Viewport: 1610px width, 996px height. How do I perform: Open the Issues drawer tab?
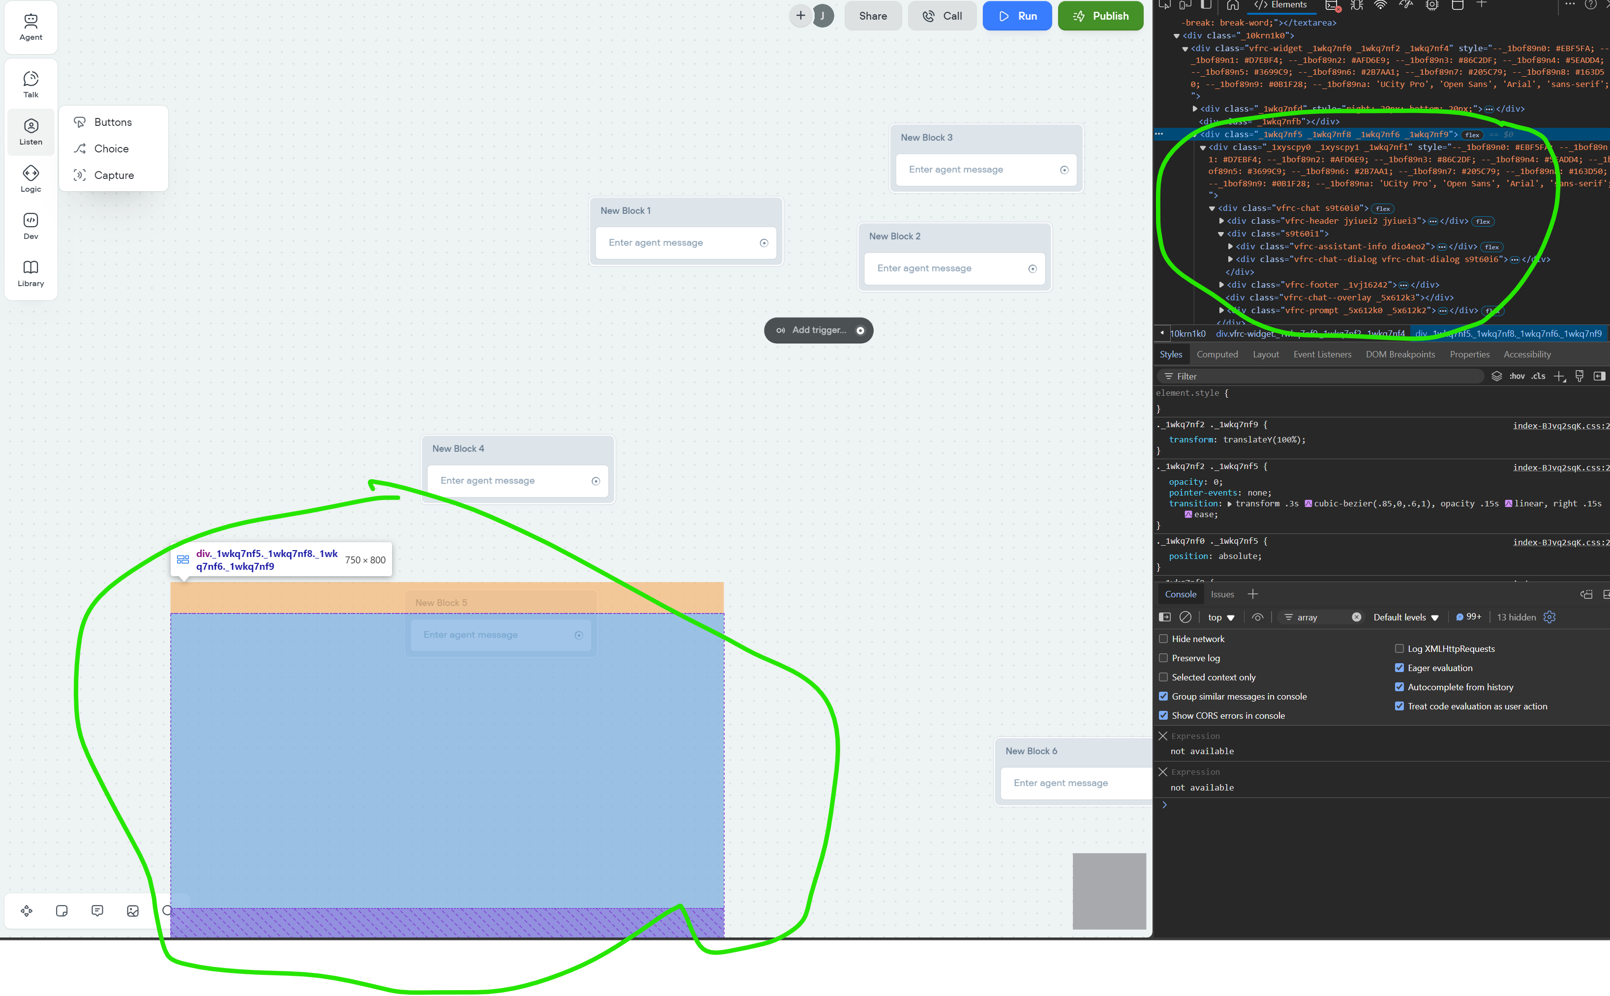tap(1222, 594)
